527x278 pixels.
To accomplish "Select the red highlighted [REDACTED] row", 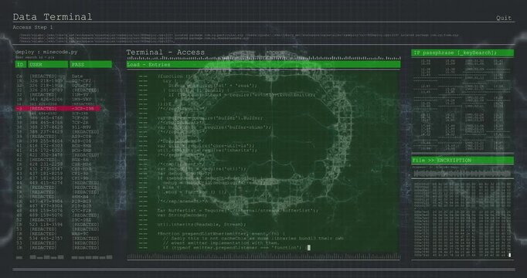I will [x=57, y=109].
